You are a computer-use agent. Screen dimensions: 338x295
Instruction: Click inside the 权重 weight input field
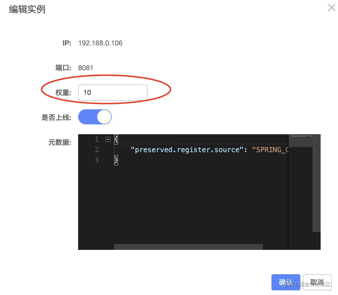(x=113, y=93)
